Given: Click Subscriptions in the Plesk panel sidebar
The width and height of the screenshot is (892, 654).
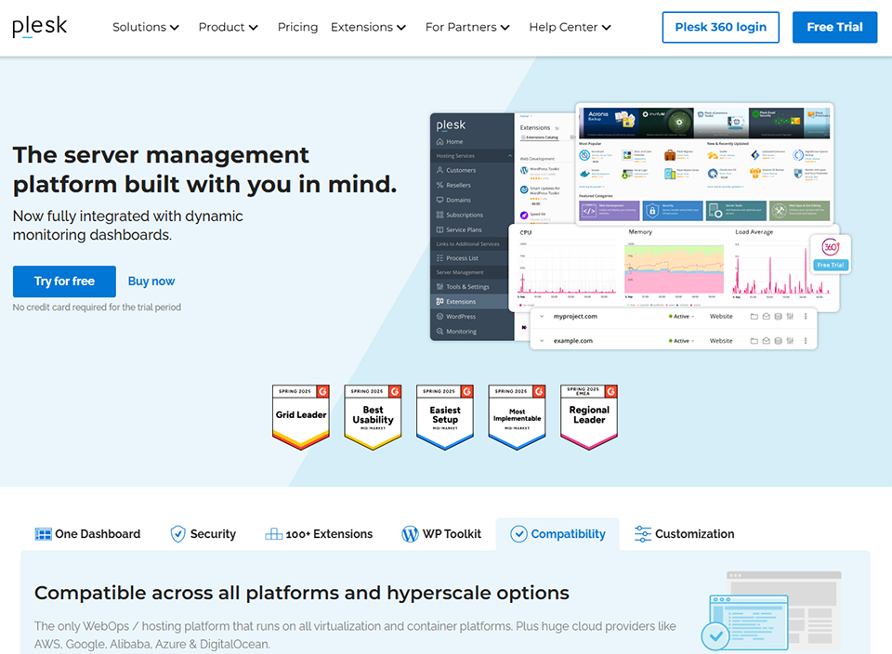Looking at the screenshot, I should 460,215.
